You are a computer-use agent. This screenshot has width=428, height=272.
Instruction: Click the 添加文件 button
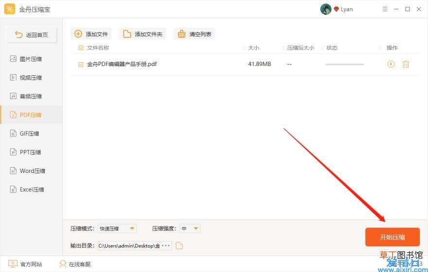click(x=91, y=34)
